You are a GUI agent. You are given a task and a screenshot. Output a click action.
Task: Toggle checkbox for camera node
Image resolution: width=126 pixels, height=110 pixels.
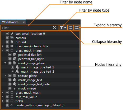point(7,38)
